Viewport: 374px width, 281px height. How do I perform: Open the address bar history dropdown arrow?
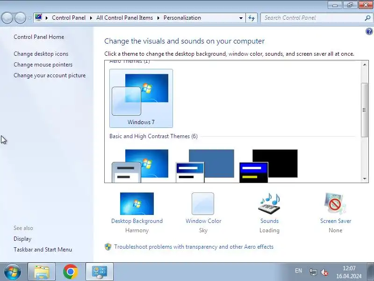[x=241, y=18]
